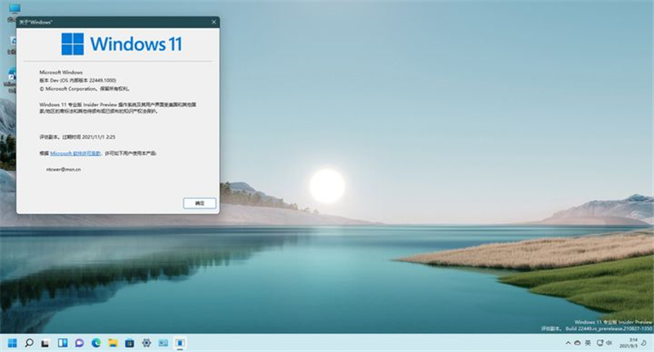Click the evaluation expiry 2021/11/1 text
This screenshot has width=654, height=352.
tap(78, 137)
